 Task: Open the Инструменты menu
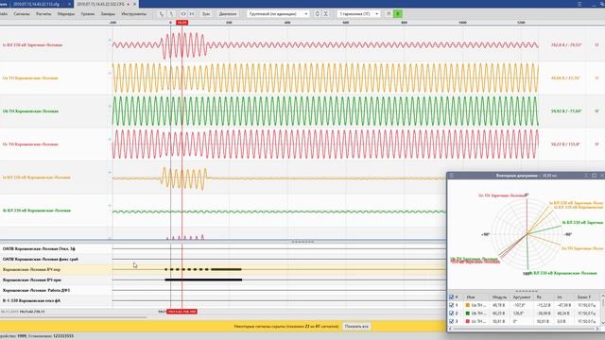click(x=133, y=14)
